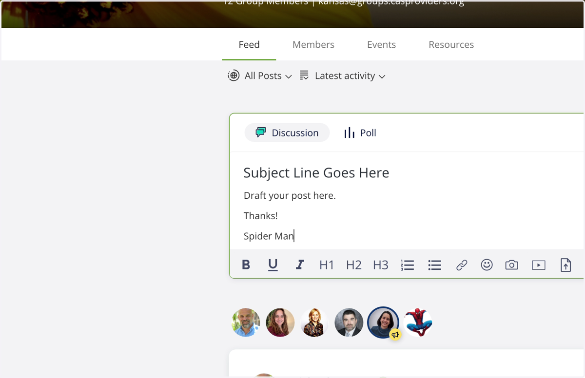Viewport: 585px width, 378px height.
Task: Open the blonde woman's avatar
Action: [314, 322]
